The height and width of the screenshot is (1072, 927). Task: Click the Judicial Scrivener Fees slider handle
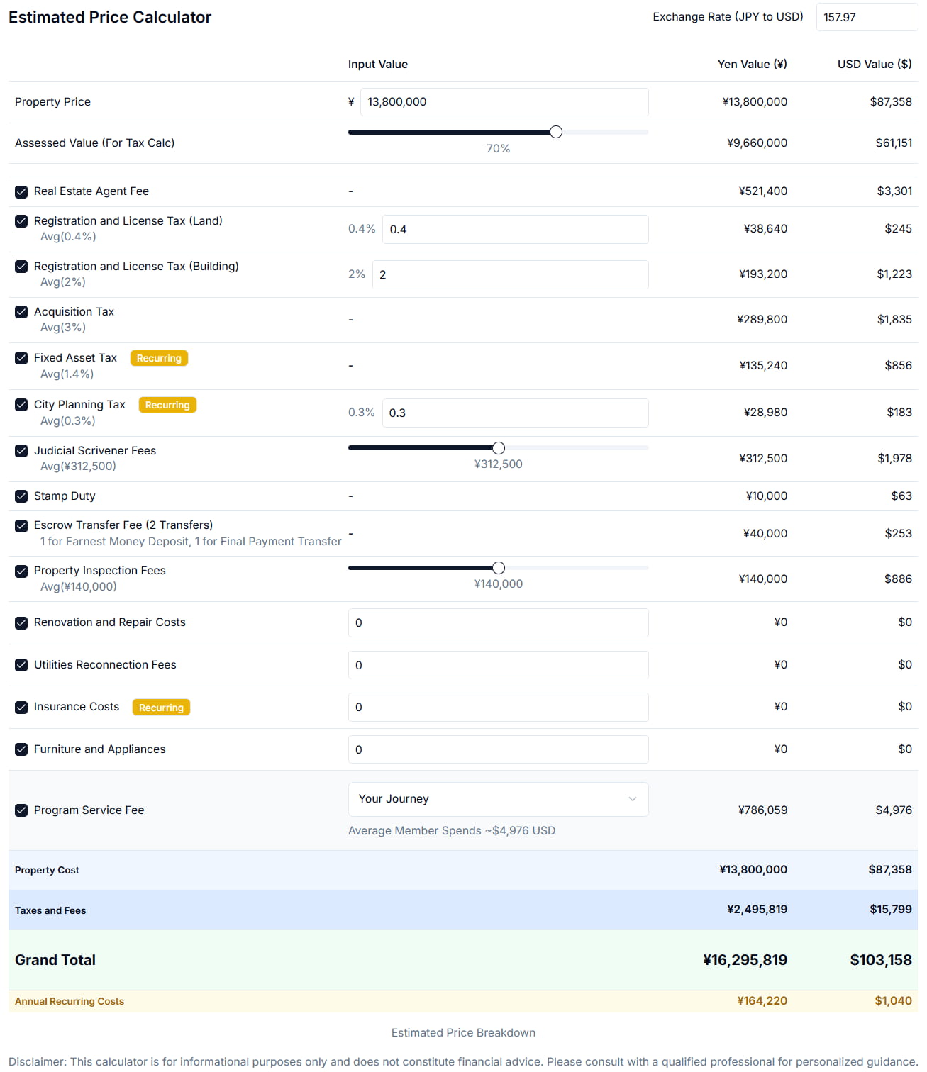coord(499,448)
